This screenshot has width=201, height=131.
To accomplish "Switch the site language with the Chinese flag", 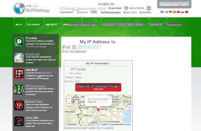I will click(187, 12).
